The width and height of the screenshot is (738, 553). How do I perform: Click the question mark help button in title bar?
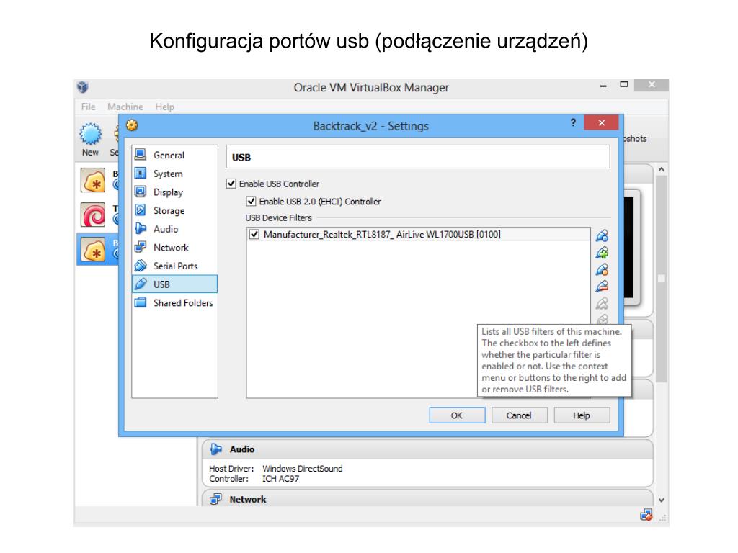[573, 122]
